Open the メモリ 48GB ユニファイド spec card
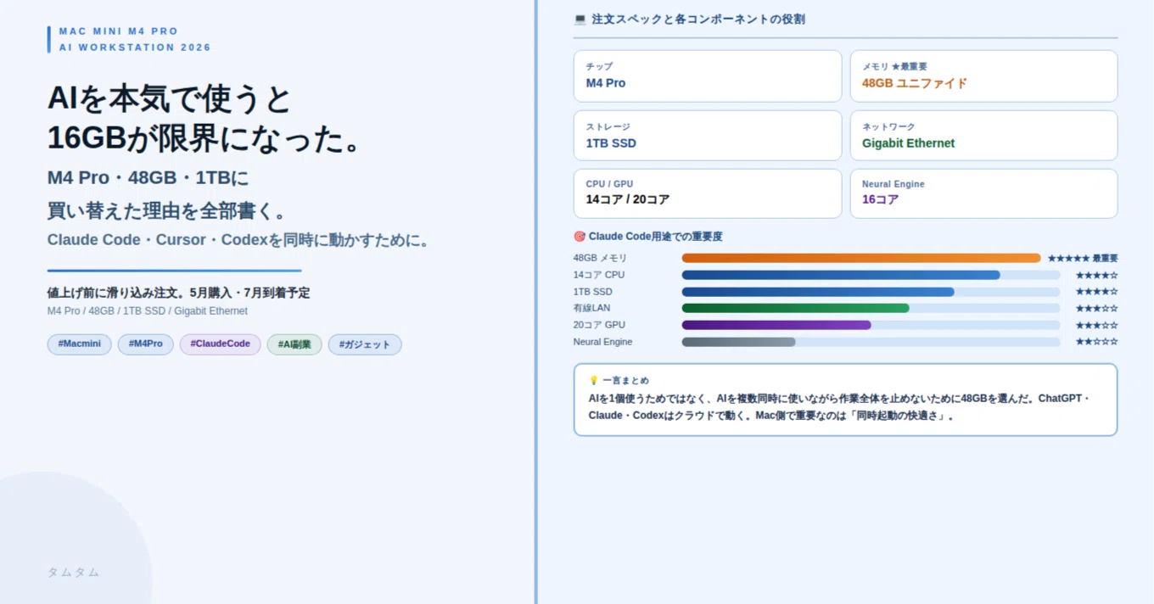Image resolution: width=1154 pixels, height=604 pixels. click(983, 76)
